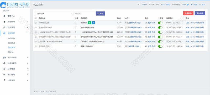Expand 商家管理 with its chevron

tap(28, 22)
